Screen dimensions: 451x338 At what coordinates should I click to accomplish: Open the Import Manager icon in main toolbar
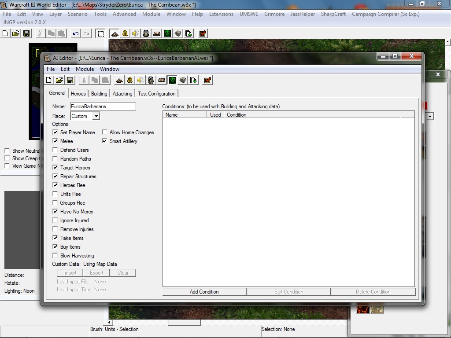coord(189,33)
